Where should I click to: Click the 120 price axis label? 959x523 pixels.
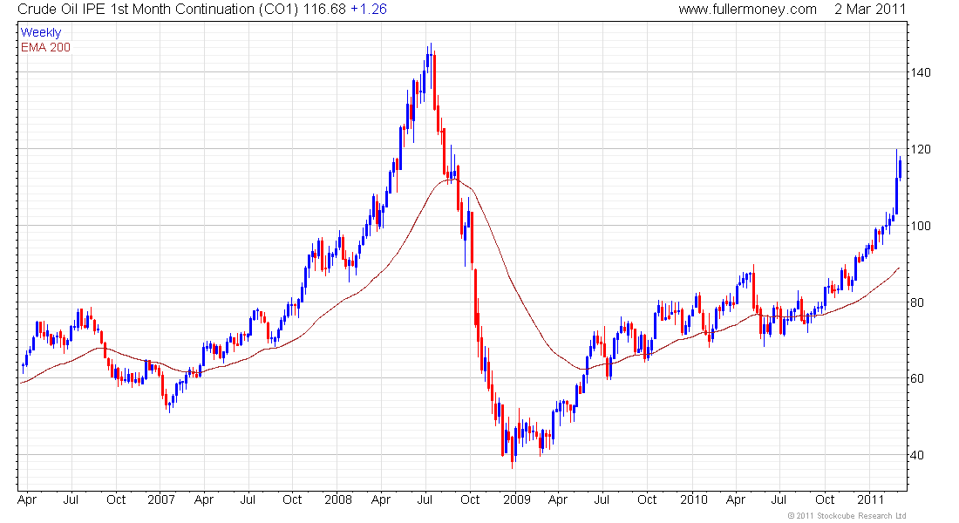point(920,149)
